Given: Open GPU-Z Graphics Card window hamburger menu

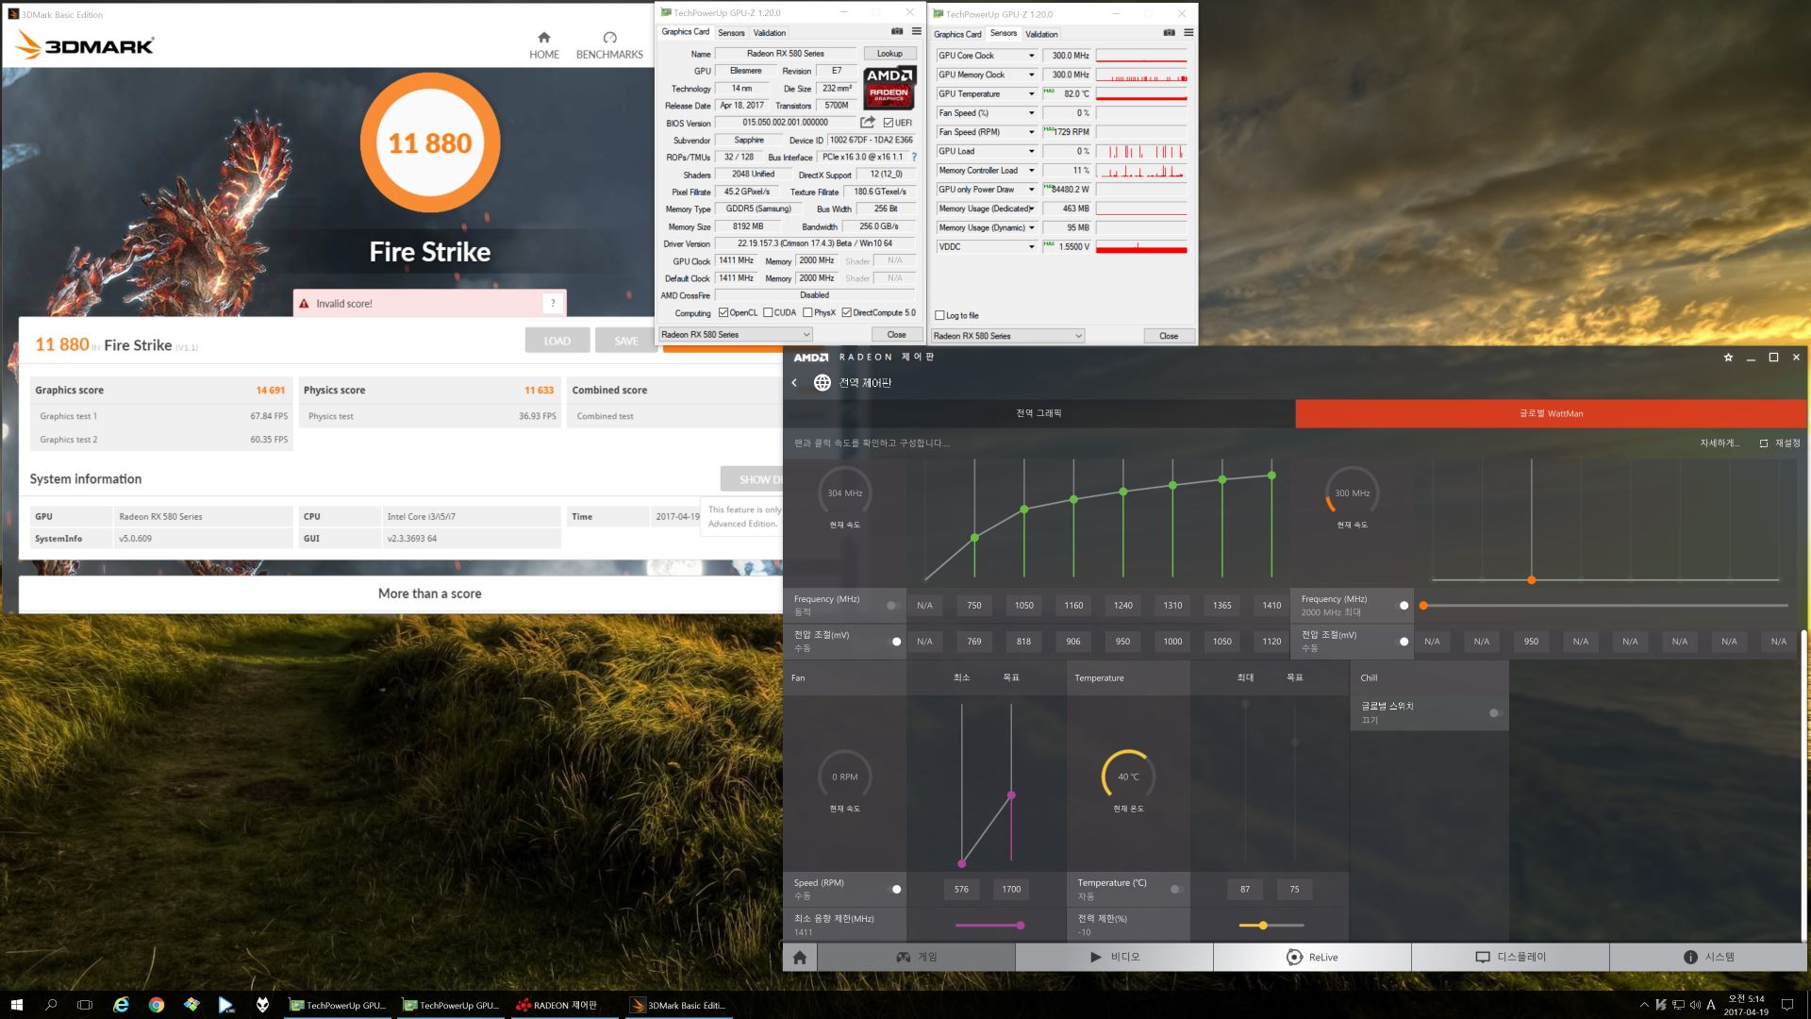Looking at the screenshot, I should (916, 31).
